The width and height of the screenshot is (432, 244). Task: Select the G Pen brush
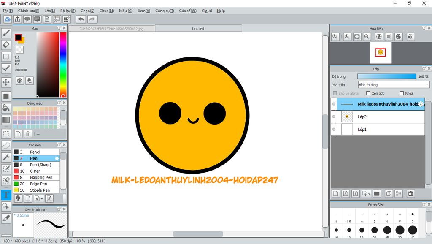click(x=36, y=171)
